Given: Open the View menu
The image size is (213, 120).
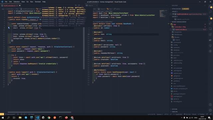Looking at the screenshot, I should (23, 2).
